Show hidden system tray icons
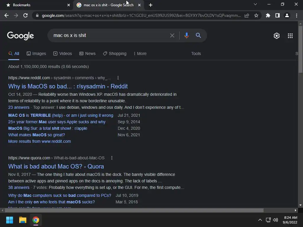Image resolution: width=303 pixels, height=227 pixels. 260,220
